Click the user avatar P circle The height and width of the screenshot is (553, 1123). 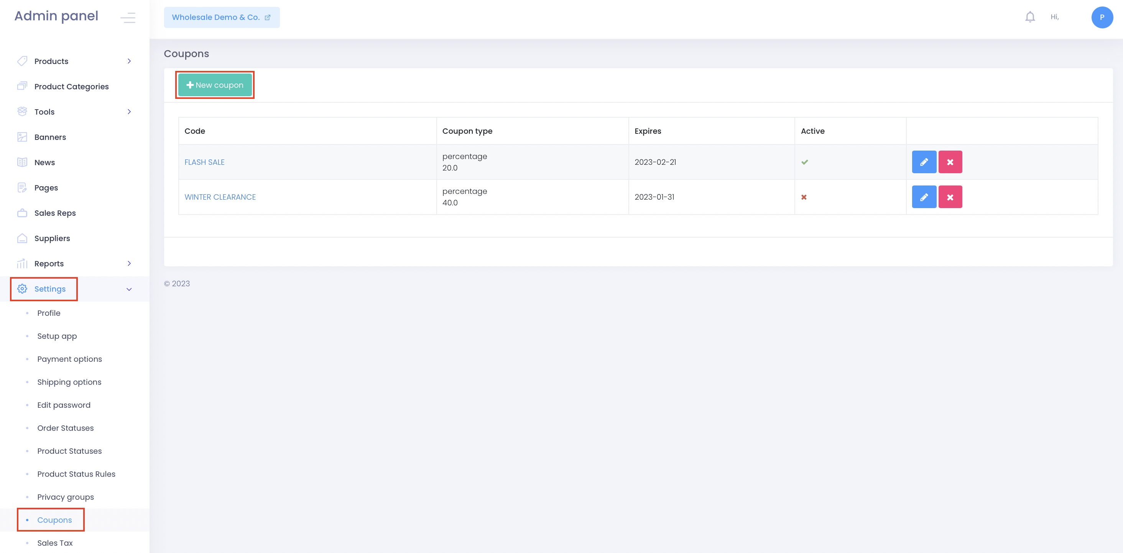coord(1102,17)
